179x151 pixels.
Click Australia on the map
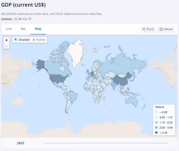pyautogui.click(x=131, y=101)
